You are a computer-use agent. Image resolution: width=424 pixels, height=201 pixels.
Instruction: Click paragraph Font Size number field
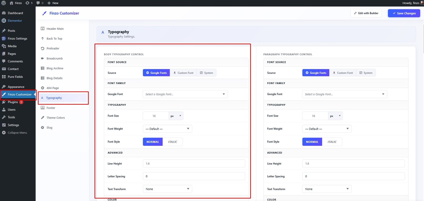point(315,116)
